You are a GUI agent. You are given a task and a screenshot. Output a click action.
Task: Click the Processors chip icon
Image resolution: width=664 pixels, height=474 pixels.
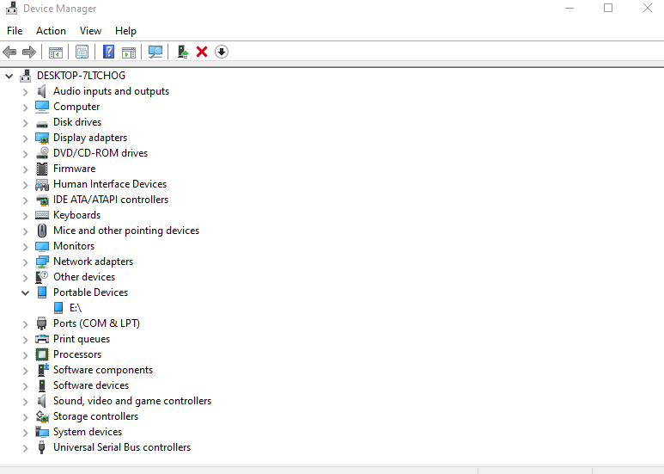click(x=42, y=354)
